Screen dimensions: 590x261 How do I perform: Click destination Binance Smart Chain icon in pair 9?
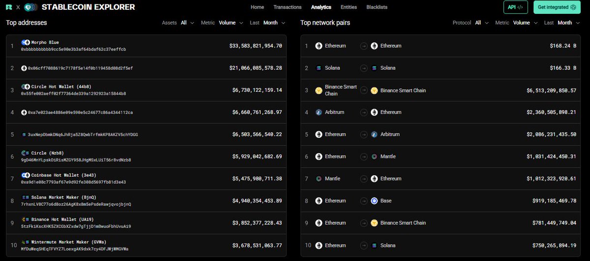374,223
